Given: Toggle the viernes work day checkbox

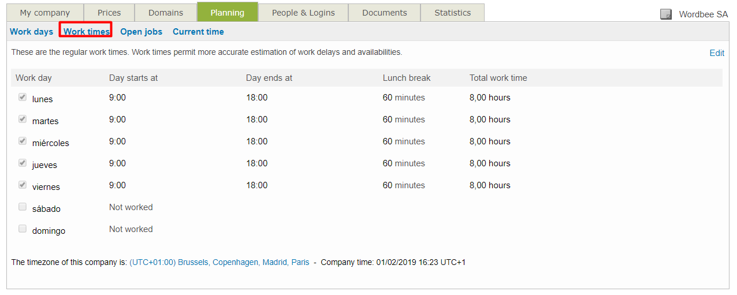Looking at the screenshot, I should pyautogui.click(x=23, y=185).
